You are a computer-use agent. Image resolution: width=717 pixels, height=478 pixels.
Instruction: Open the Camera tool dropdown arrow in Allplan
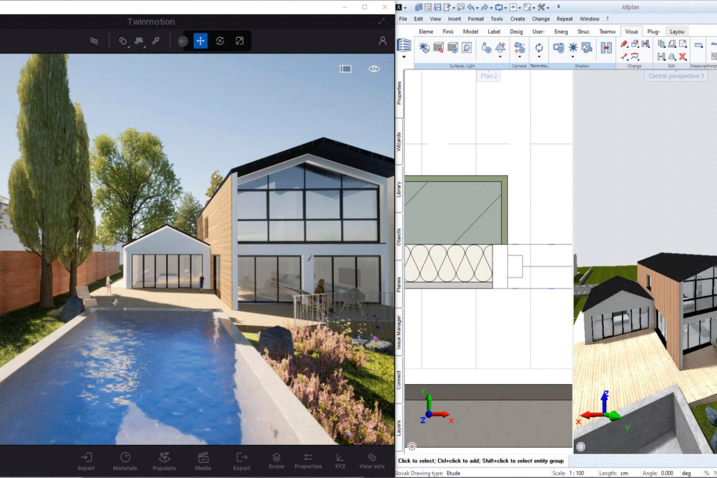point(519,57)
